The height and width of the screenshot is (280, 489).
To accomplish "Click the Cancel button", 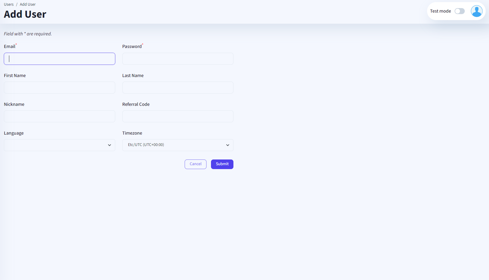I will click(x=195, y=164).
